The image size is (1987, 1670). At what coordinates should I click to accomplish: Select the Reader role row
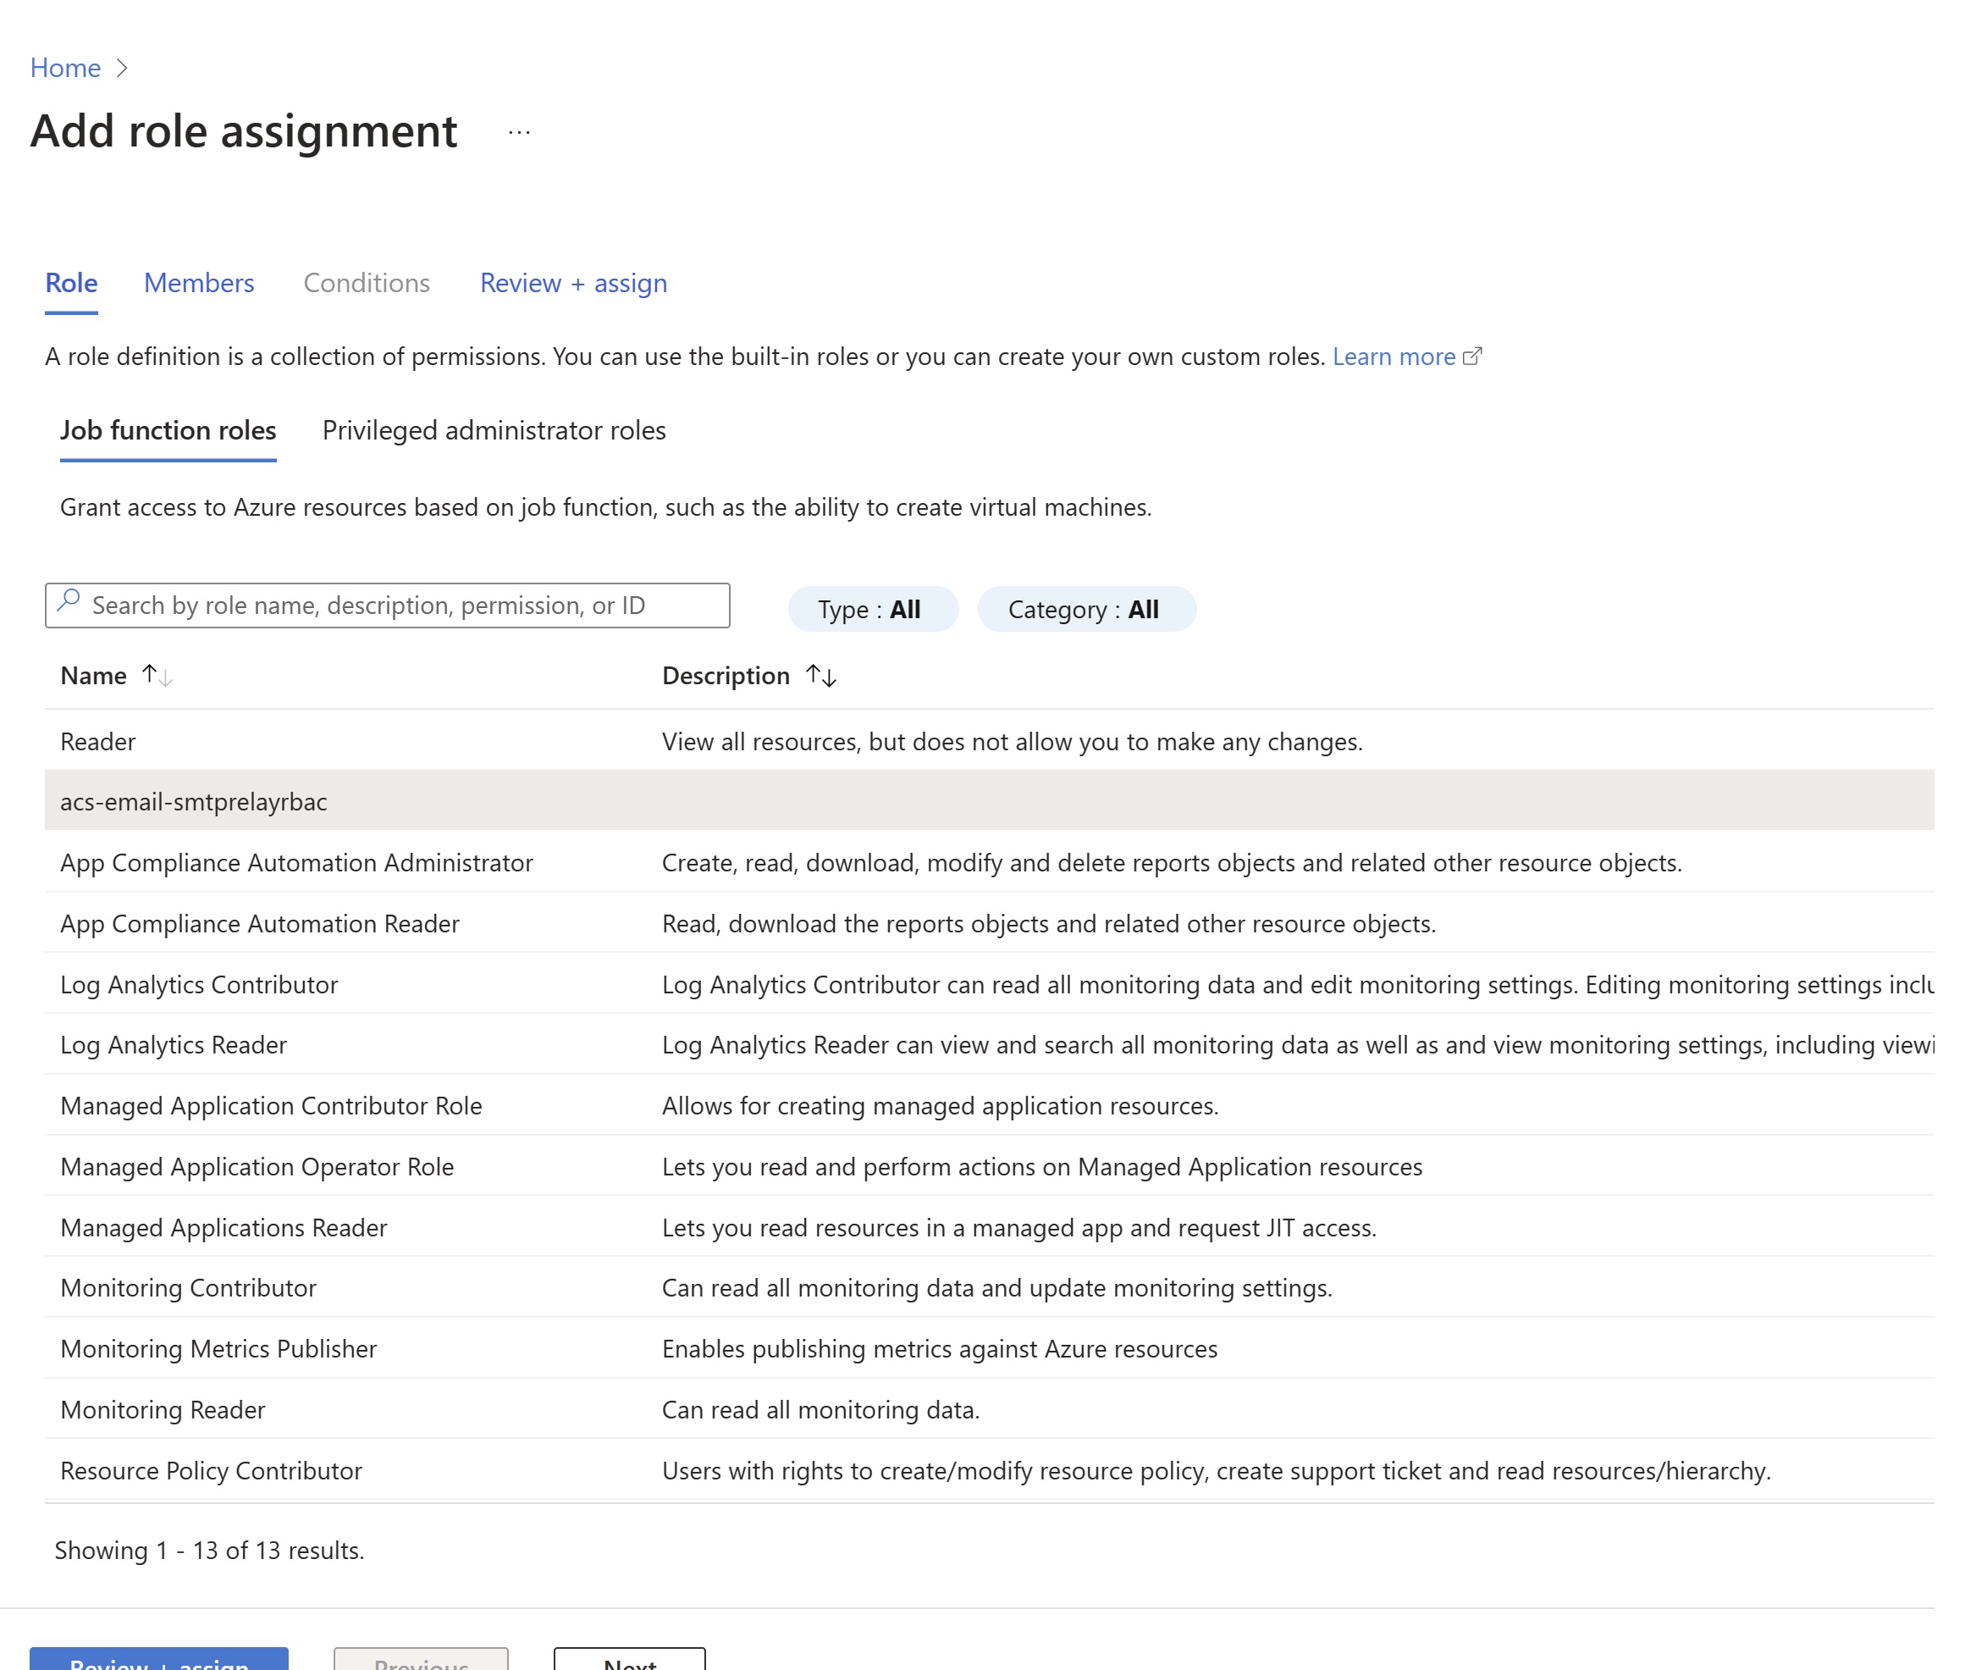[x=98, y=742]
